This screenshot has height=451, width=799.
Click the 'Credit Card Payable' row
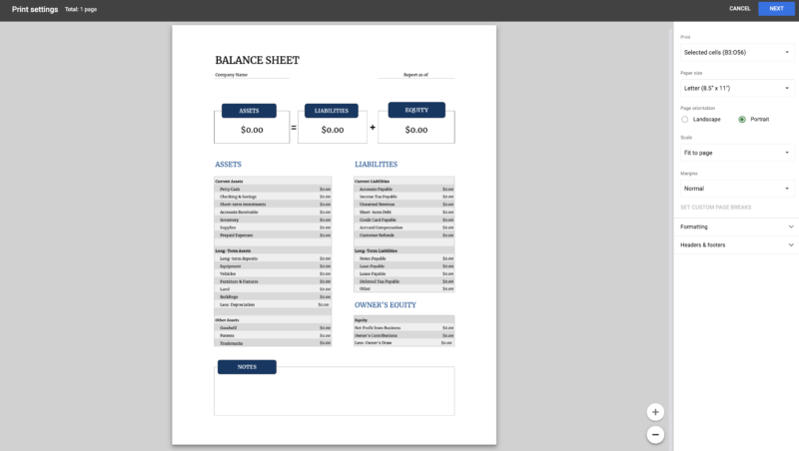click(x=404, y=220)
